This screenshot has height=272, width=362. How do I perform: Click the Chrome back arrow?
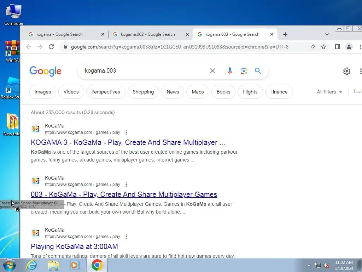pyautogui.click(x=29, y=47)
